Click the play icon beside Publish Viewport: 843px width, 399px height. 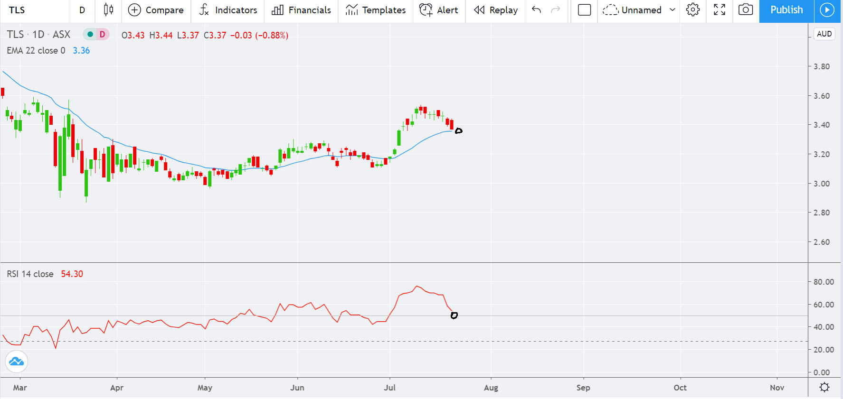point(827,10)
